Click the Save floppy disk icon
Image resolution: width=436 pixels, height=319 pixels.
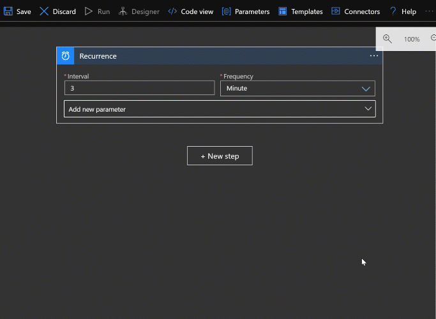point(8,11)
